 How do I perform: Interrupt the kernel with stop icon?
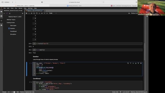pos(42,13)
